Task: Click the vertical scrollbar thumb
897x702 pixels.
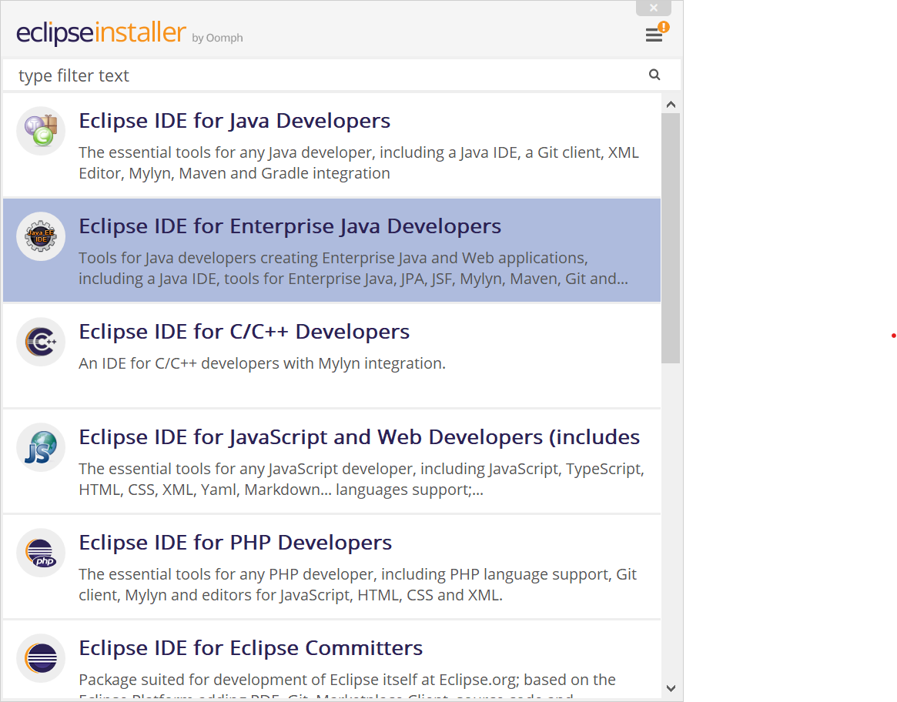Action: (671, 238)
